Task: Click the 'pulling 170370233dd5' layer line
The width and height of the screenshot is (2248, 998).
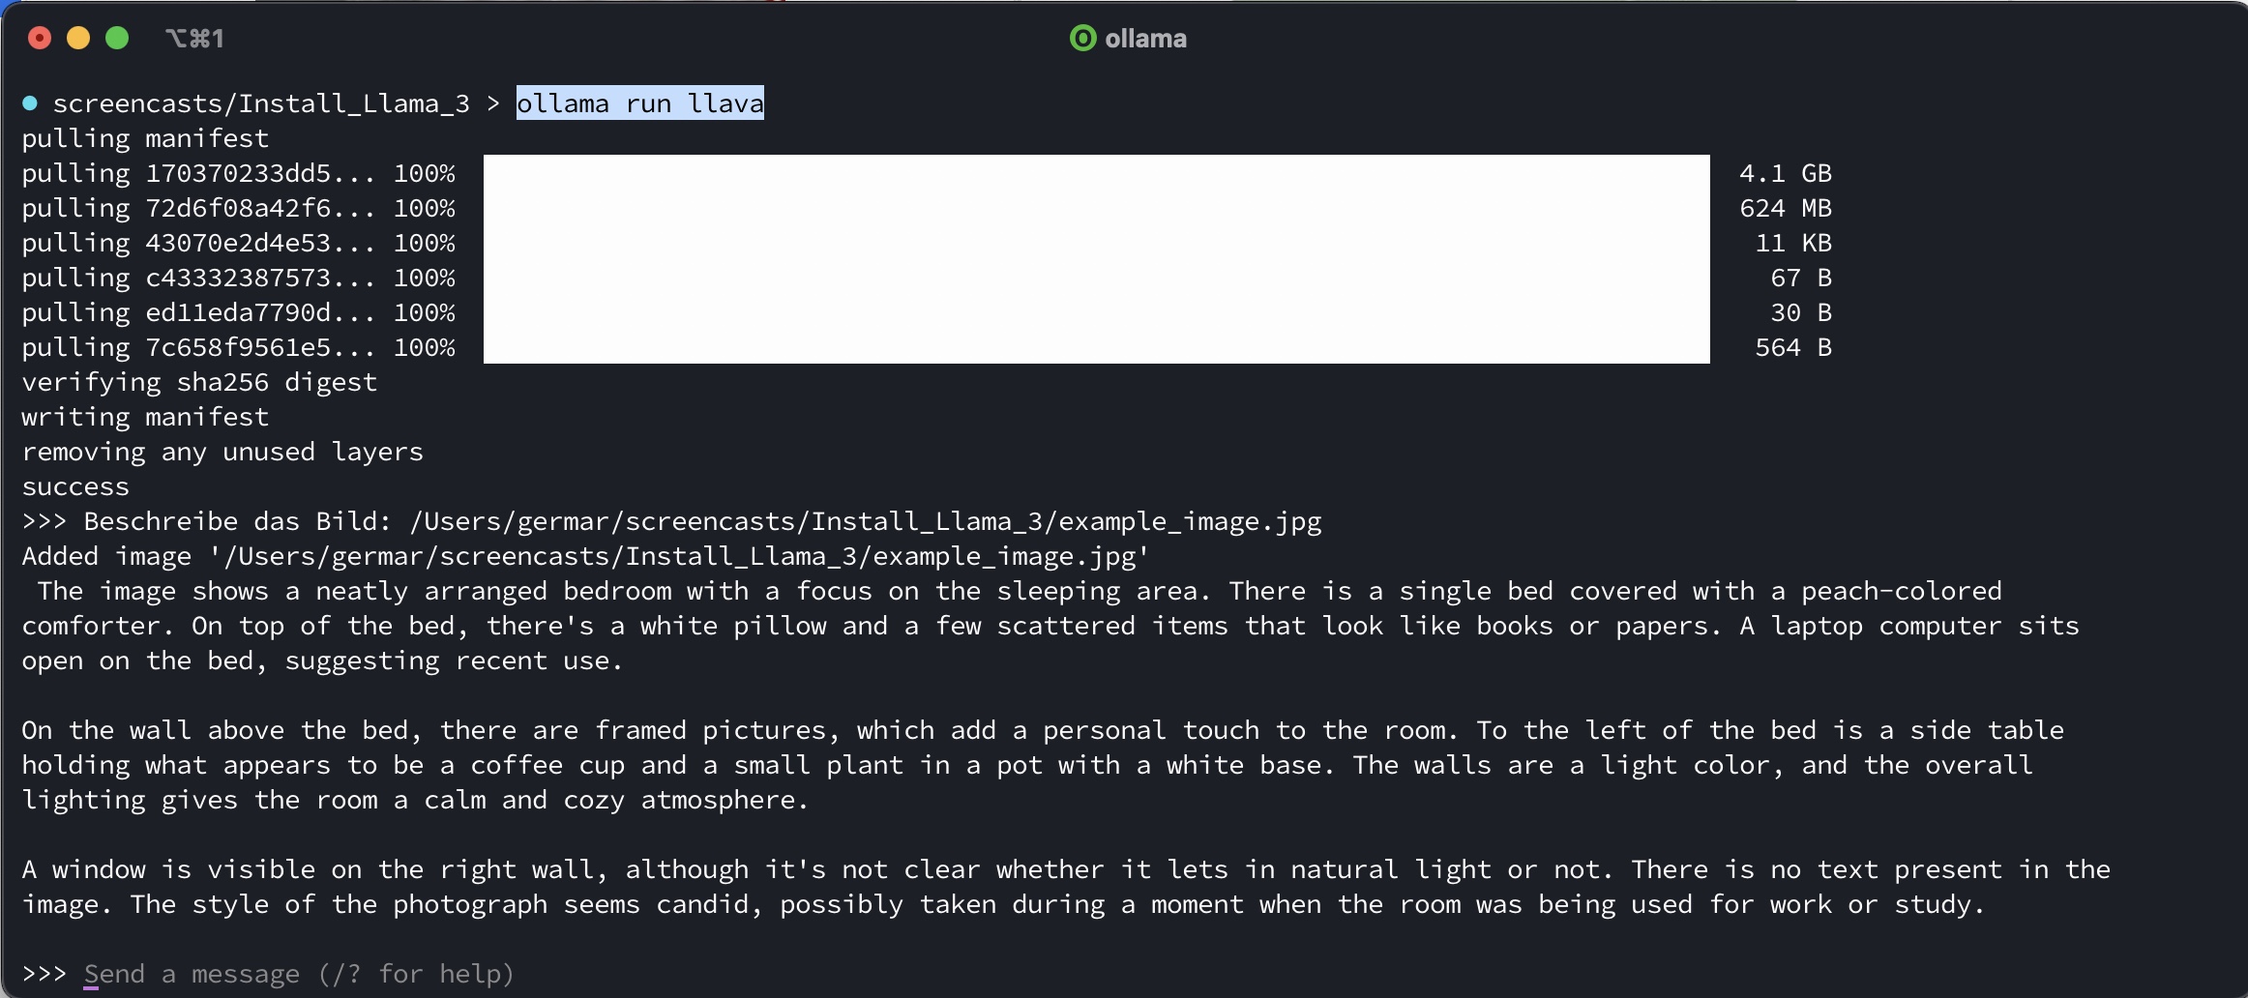Action: (238, 174)
